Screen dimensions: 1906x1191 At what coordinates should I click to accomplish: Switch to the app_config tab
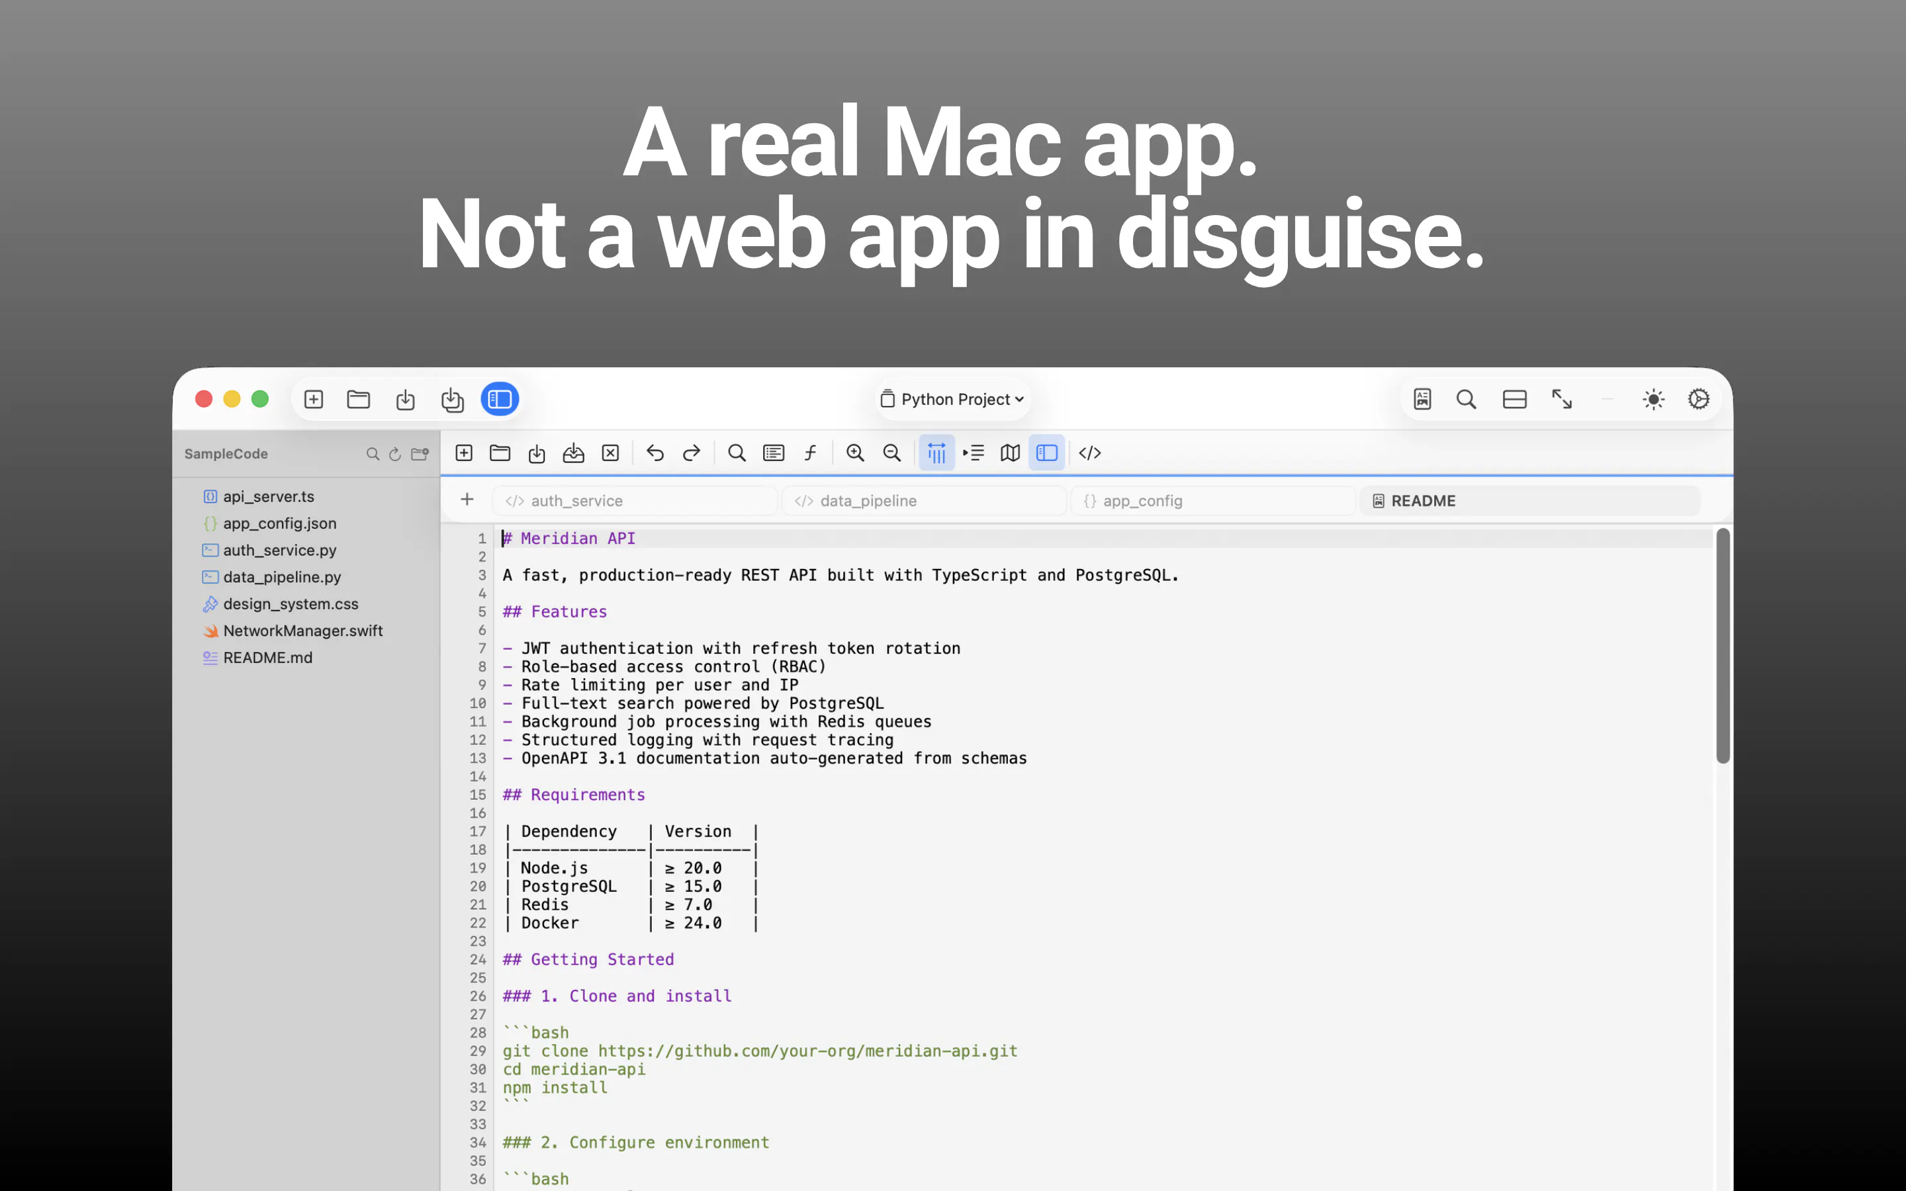pos(1213,501)
